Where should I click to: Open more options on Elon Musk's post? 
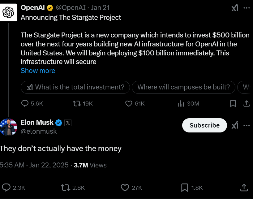(247, 125)
